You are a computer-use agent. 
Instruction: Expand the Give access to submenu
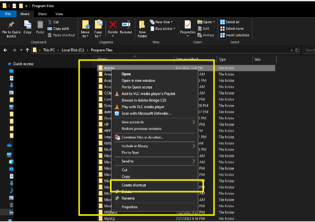coord(154,122)
